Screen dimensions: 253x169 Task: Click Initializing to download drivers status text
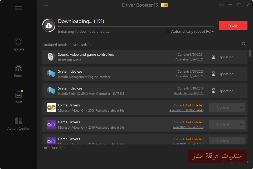click(x=84, y=31)
